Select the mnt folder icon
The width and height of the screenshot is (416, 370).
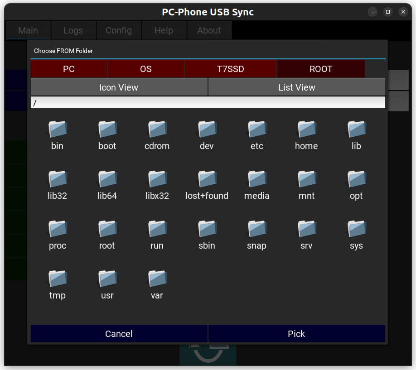(x=306, y=180)
